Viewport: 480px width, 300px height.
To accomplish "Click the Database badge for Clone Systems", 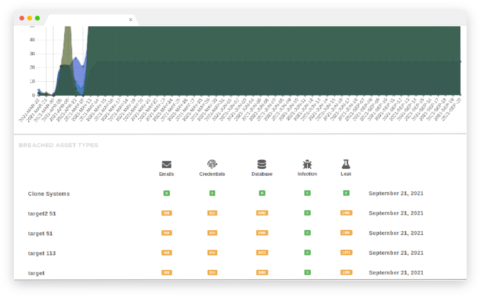I will tap(262, 193).
